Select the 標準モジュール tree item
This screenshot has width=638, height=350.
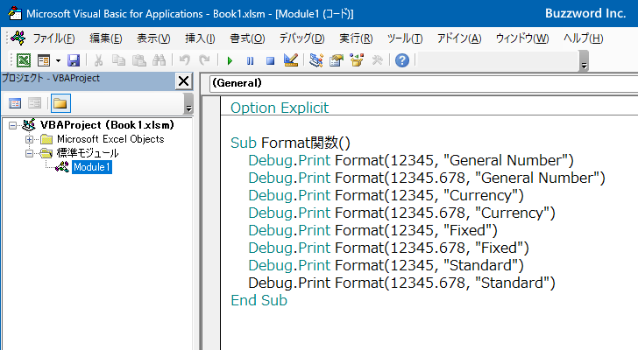click(87, 153)
